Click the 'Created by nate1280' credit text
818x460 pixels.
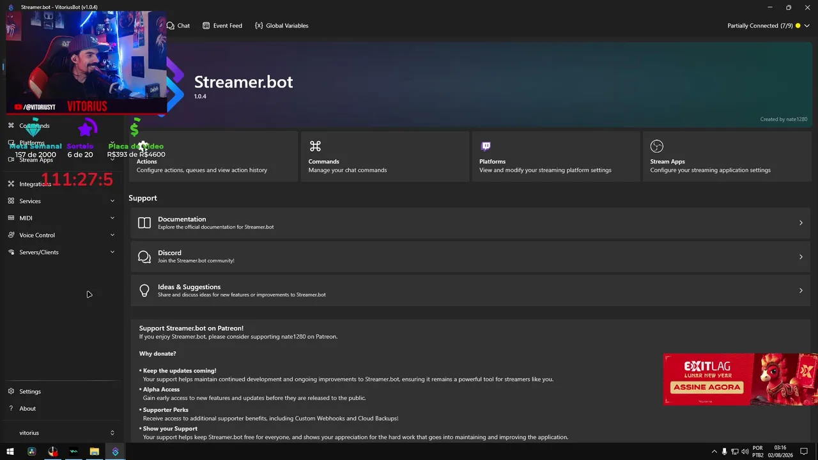click(x=783, y=119)
